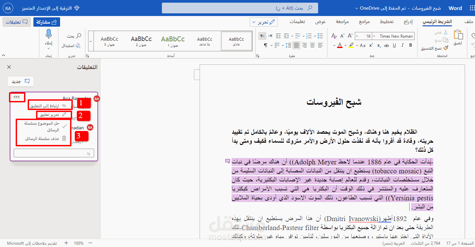The image size is (475, 247).
Task: Click the Change Case Aa icon
Action: 363,45
